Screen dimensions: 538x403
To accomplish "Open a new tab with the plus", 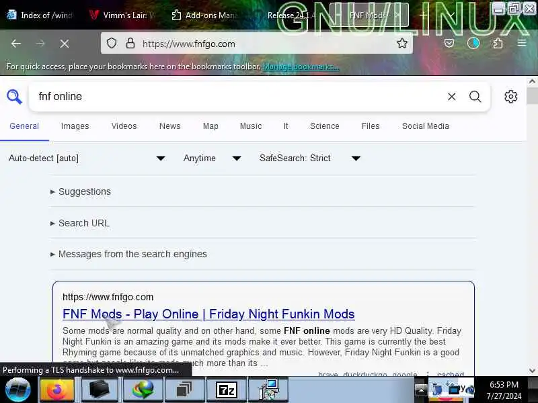I will click(424, 15).
